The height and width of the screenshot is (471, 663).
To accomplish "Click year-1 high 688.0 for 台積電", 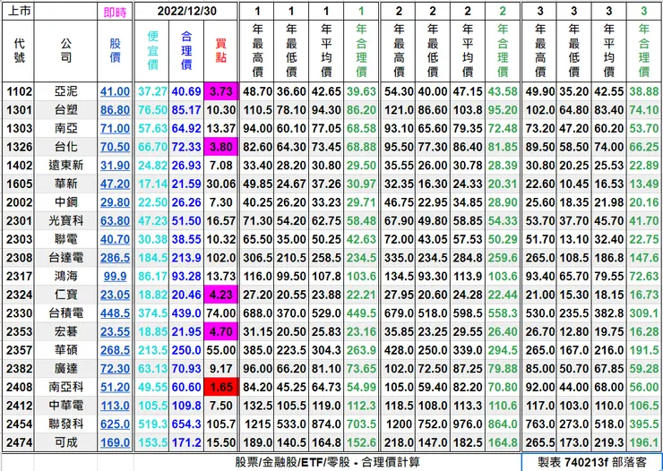I will pos(257,313).
